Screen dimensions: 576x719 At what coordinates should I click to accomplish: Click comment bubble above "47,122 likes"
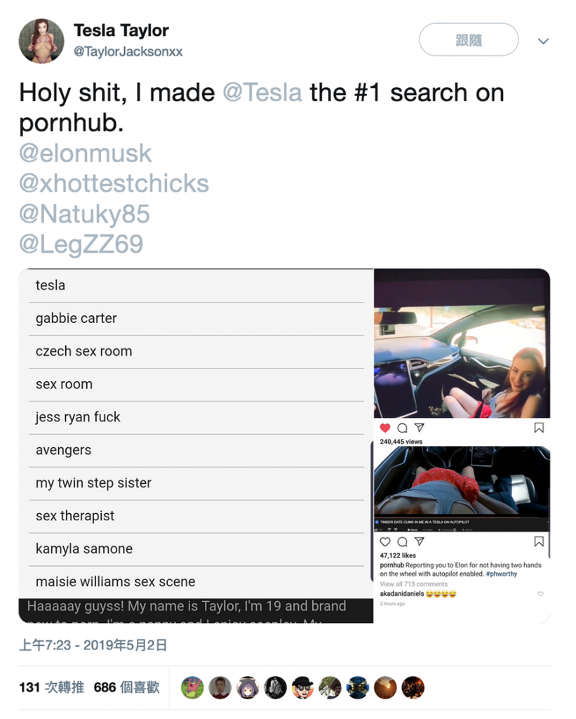[402, 542]
